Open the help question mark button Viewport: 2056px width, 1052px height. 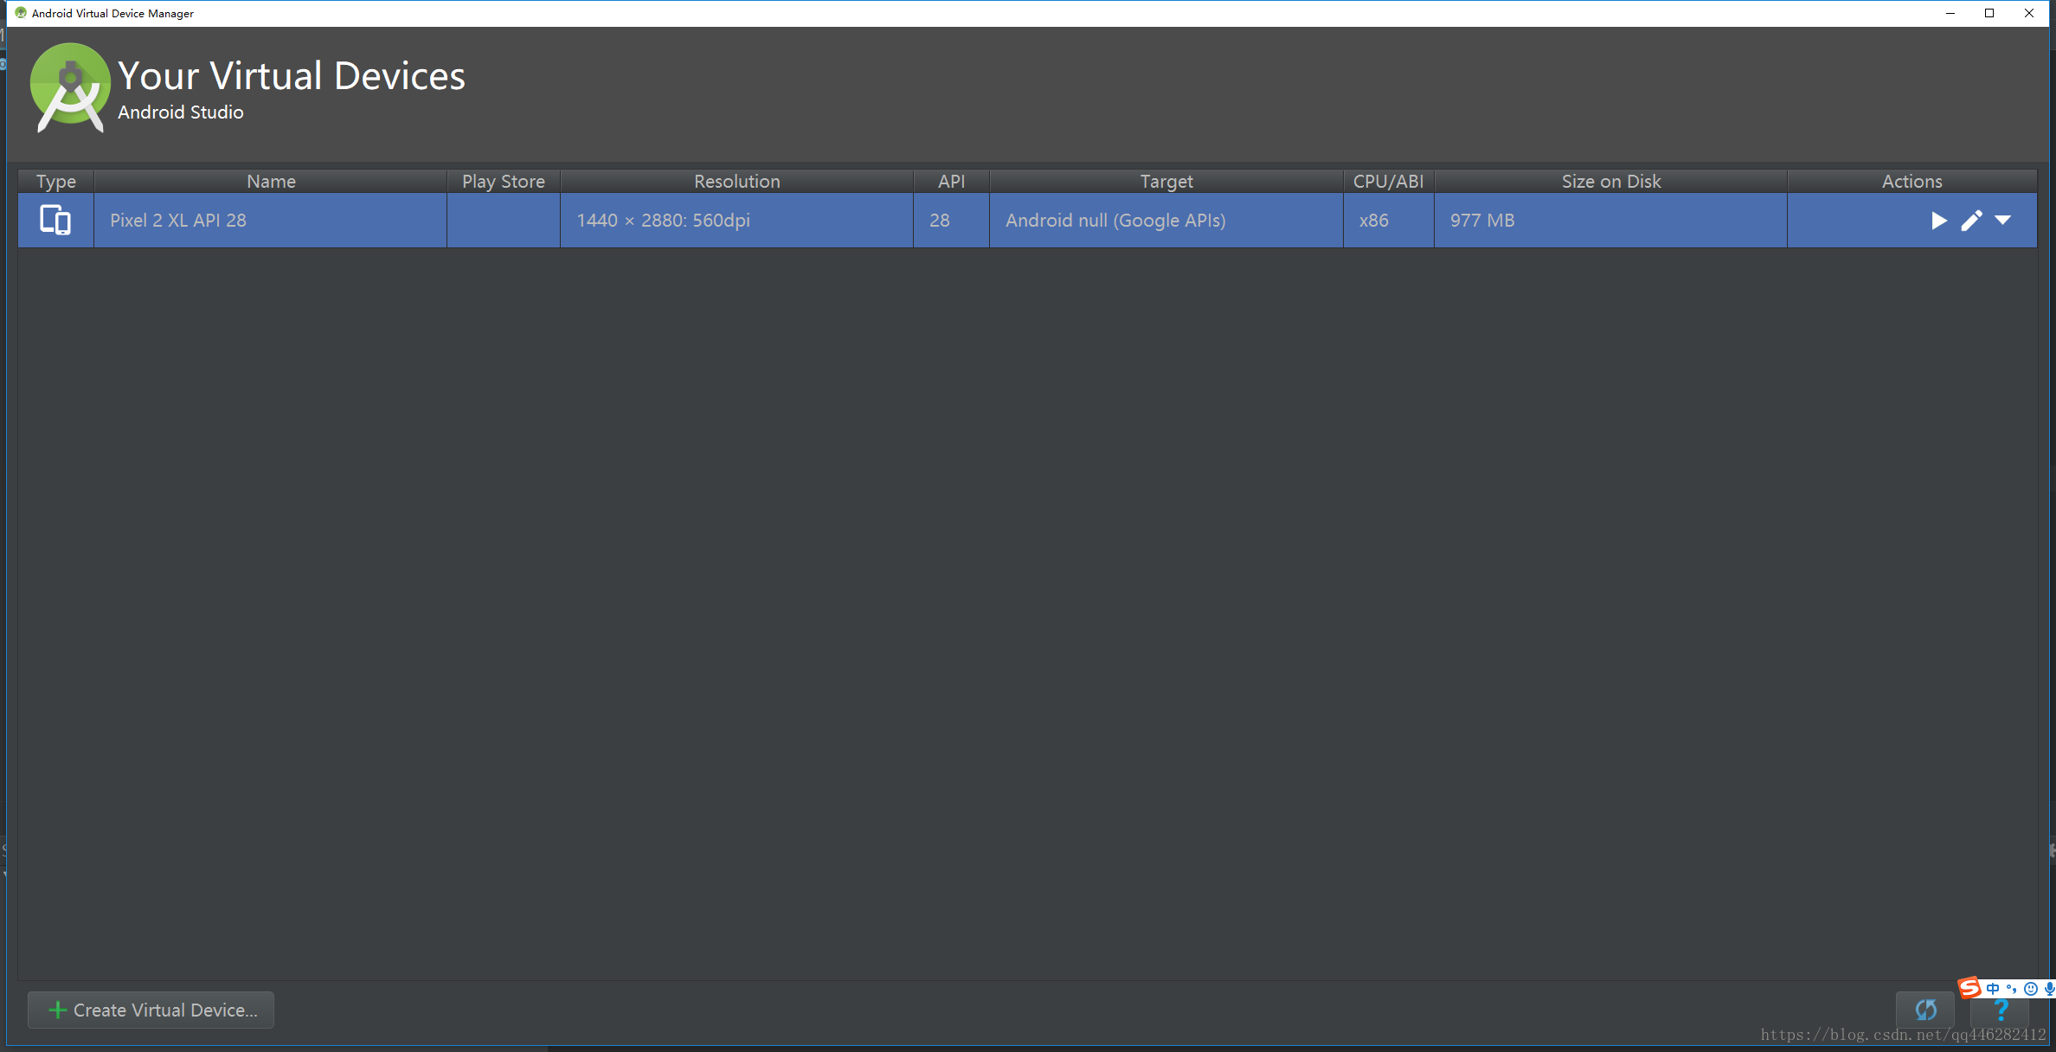2000,1010
